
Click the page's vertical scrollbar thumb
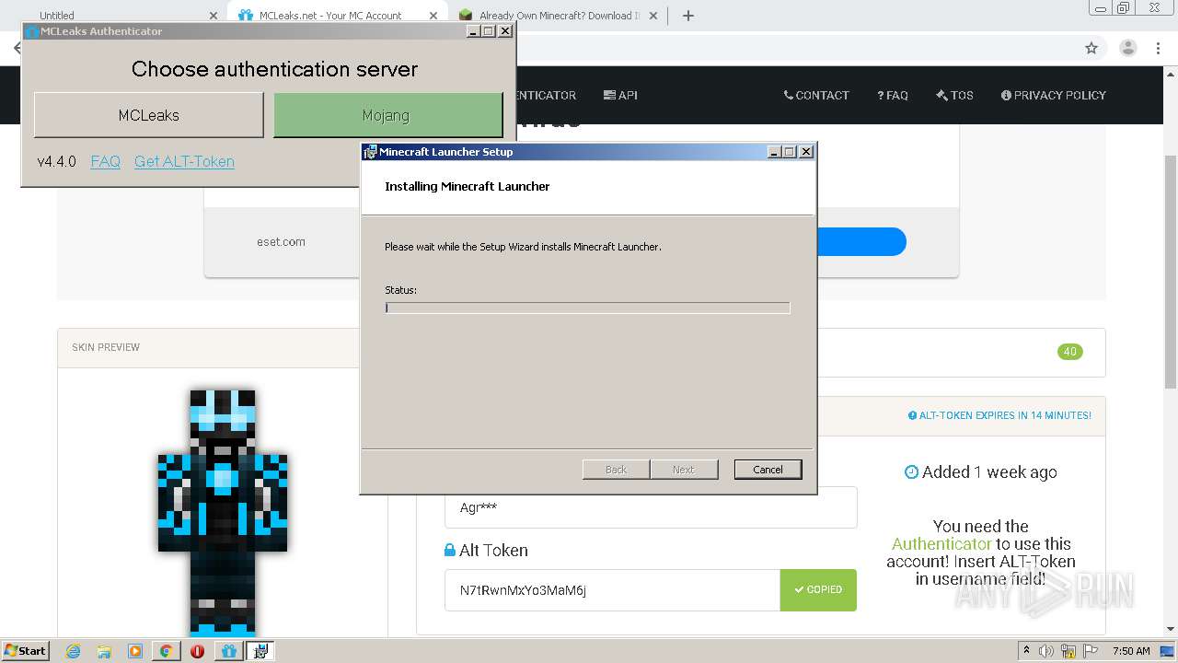(x=1171, y=272)
